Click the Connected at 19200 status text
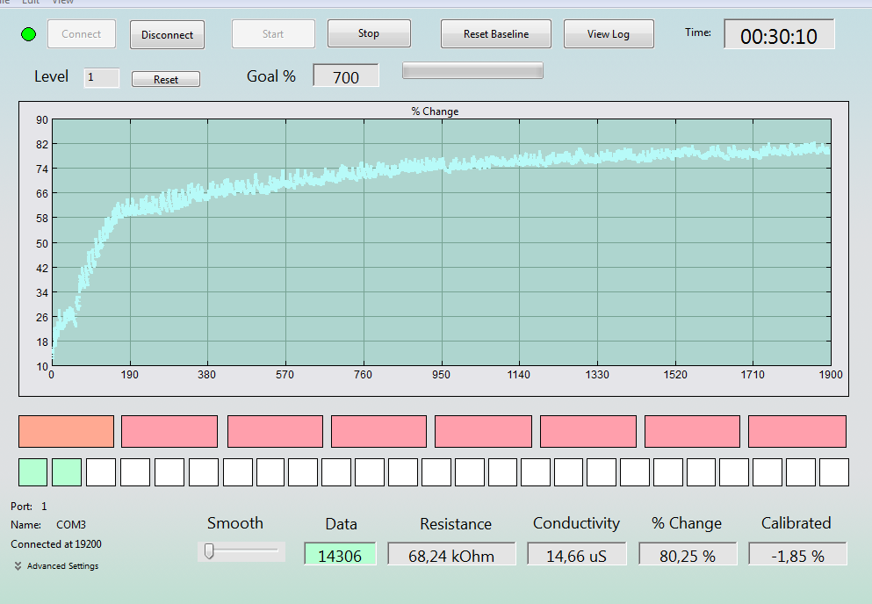Image resolution: width=872 pixels, height=604 pixels. point(56,544)
